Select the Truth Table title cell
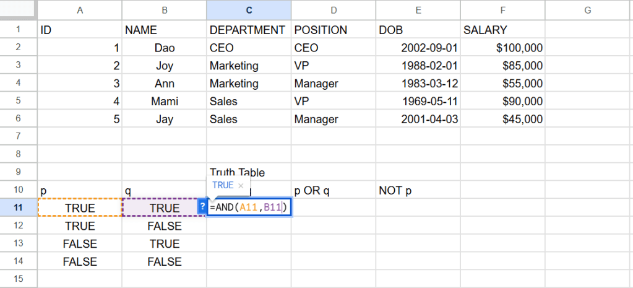Viewport: 633px width, 288px height. [249, 172]
